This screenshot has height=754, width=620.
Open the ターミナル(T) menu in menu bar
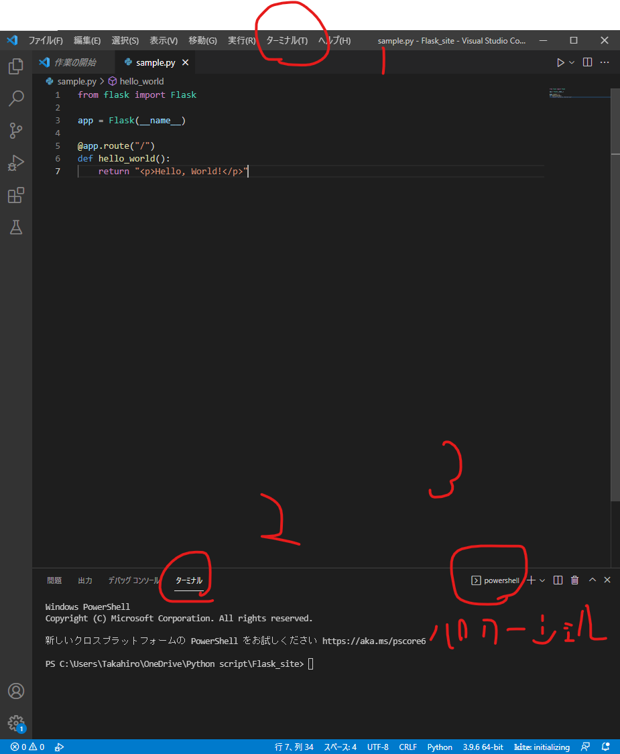(287, 41)
